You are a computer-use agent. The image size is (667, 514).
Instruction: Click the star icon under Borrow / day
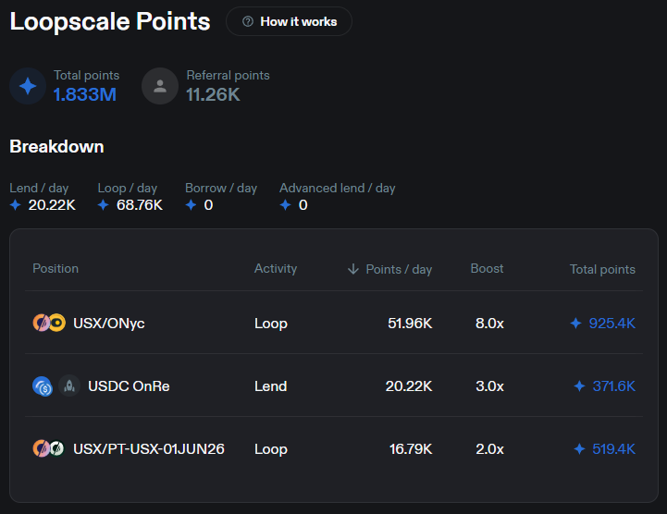(x=191, y=205)
